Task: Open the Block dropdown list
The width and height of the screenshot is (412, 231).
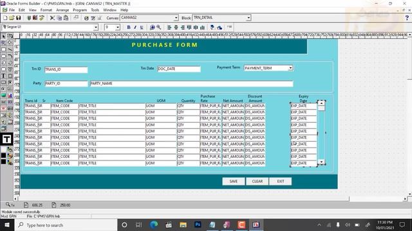Action: 248,18
